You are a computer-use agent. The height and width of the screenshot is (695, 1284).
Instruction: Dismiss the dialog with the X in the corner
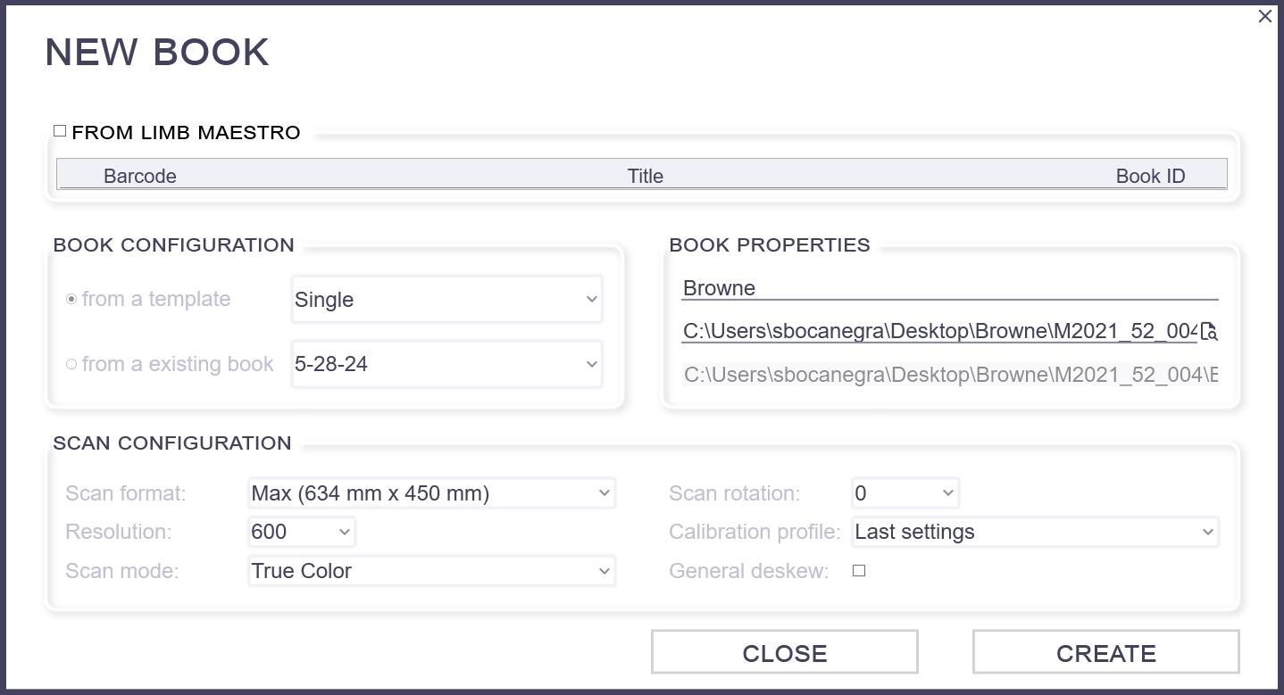pos(1264,16)
